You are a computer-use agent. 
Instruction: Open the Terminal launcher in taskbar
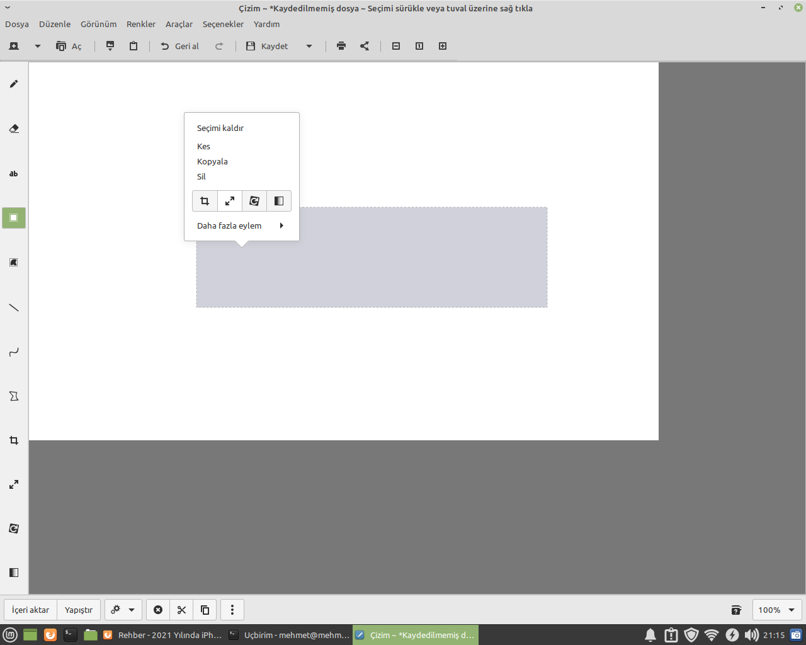(x=71, y=635)
